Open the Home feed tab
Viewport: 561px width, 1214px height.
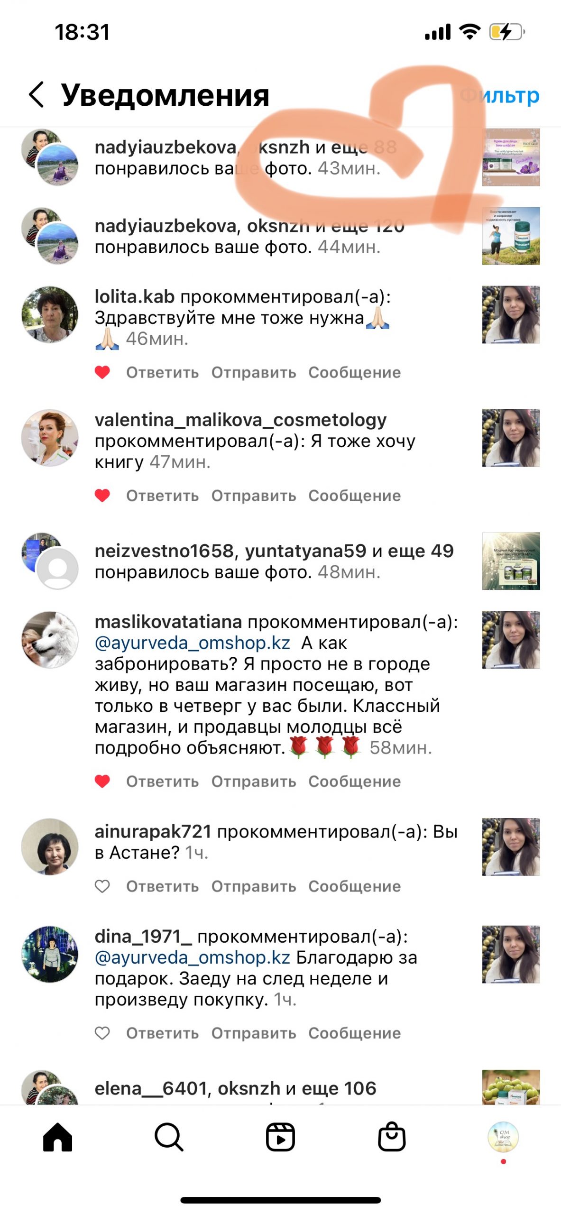click(x=57, y=1137)
